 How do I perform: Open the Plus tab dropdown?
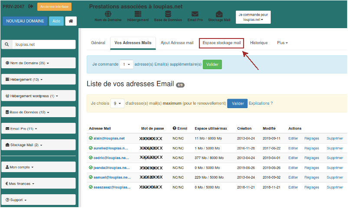coord(282,43)
